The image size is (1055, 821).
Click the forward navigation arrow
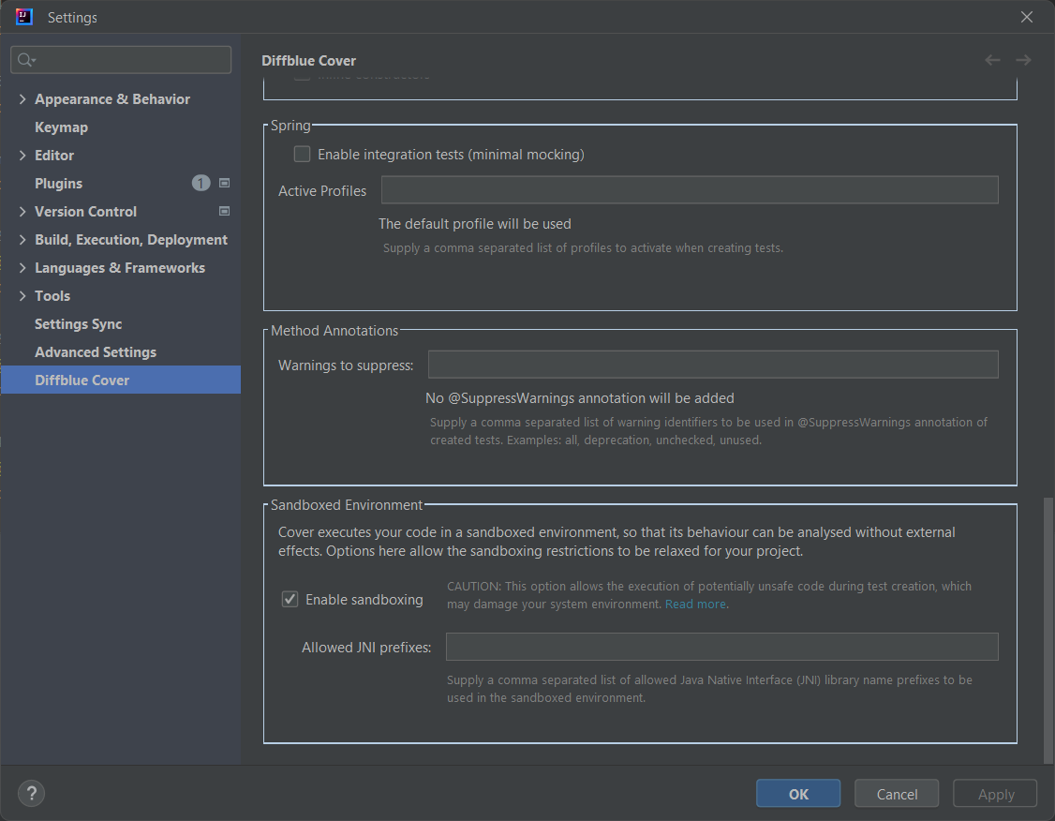1023,60
